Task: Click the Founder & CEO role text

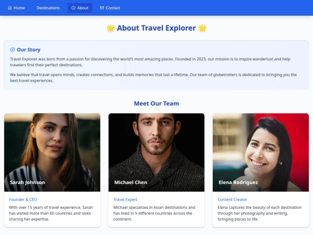Action: 23,200
